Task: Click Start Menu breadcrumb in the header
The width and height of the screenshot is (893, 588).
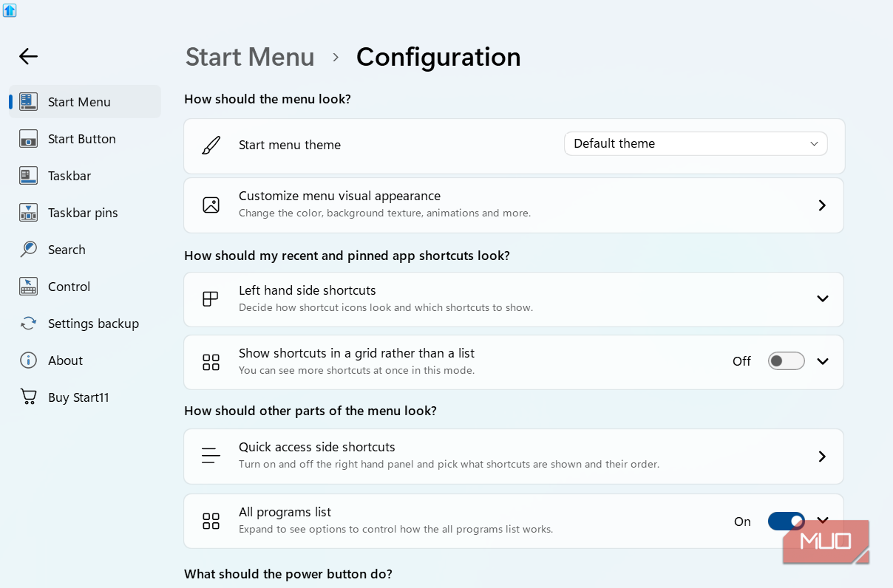Action: (x=250, y=57)
